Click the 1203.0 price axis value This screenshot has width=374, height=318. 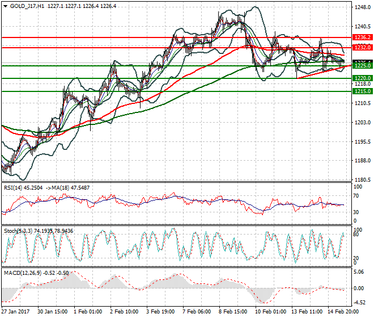(x=363, y=123)
